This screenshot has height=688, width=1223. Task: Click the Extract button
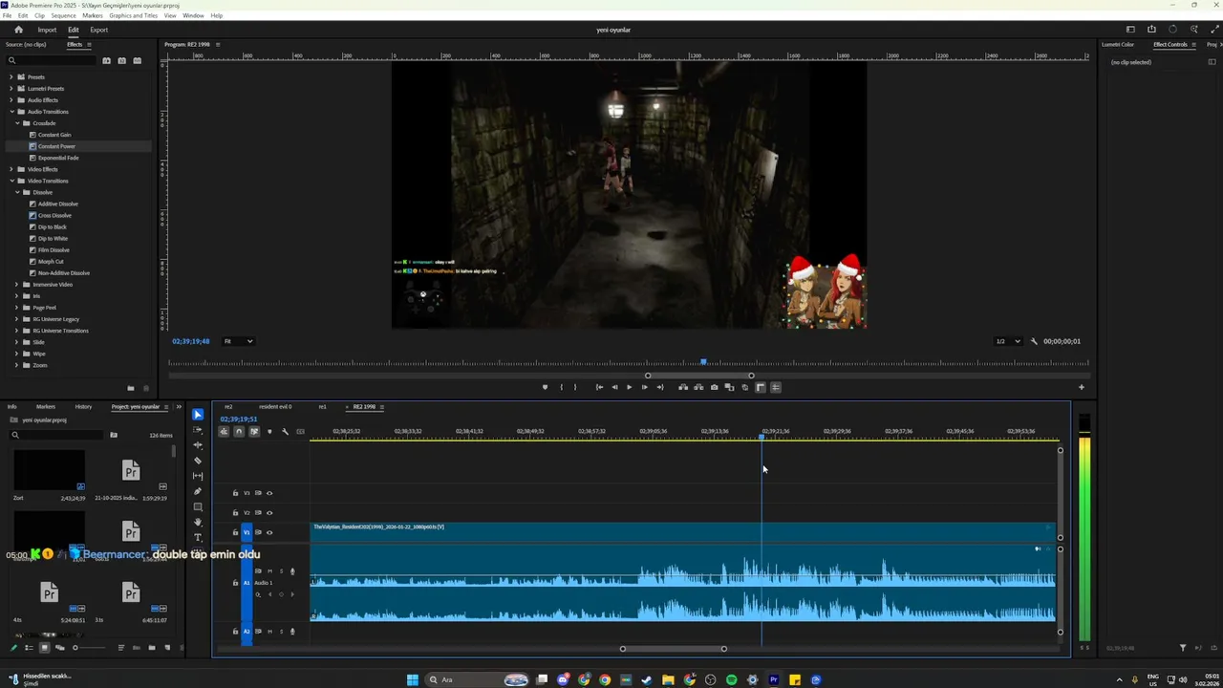(x=698, y=387)
